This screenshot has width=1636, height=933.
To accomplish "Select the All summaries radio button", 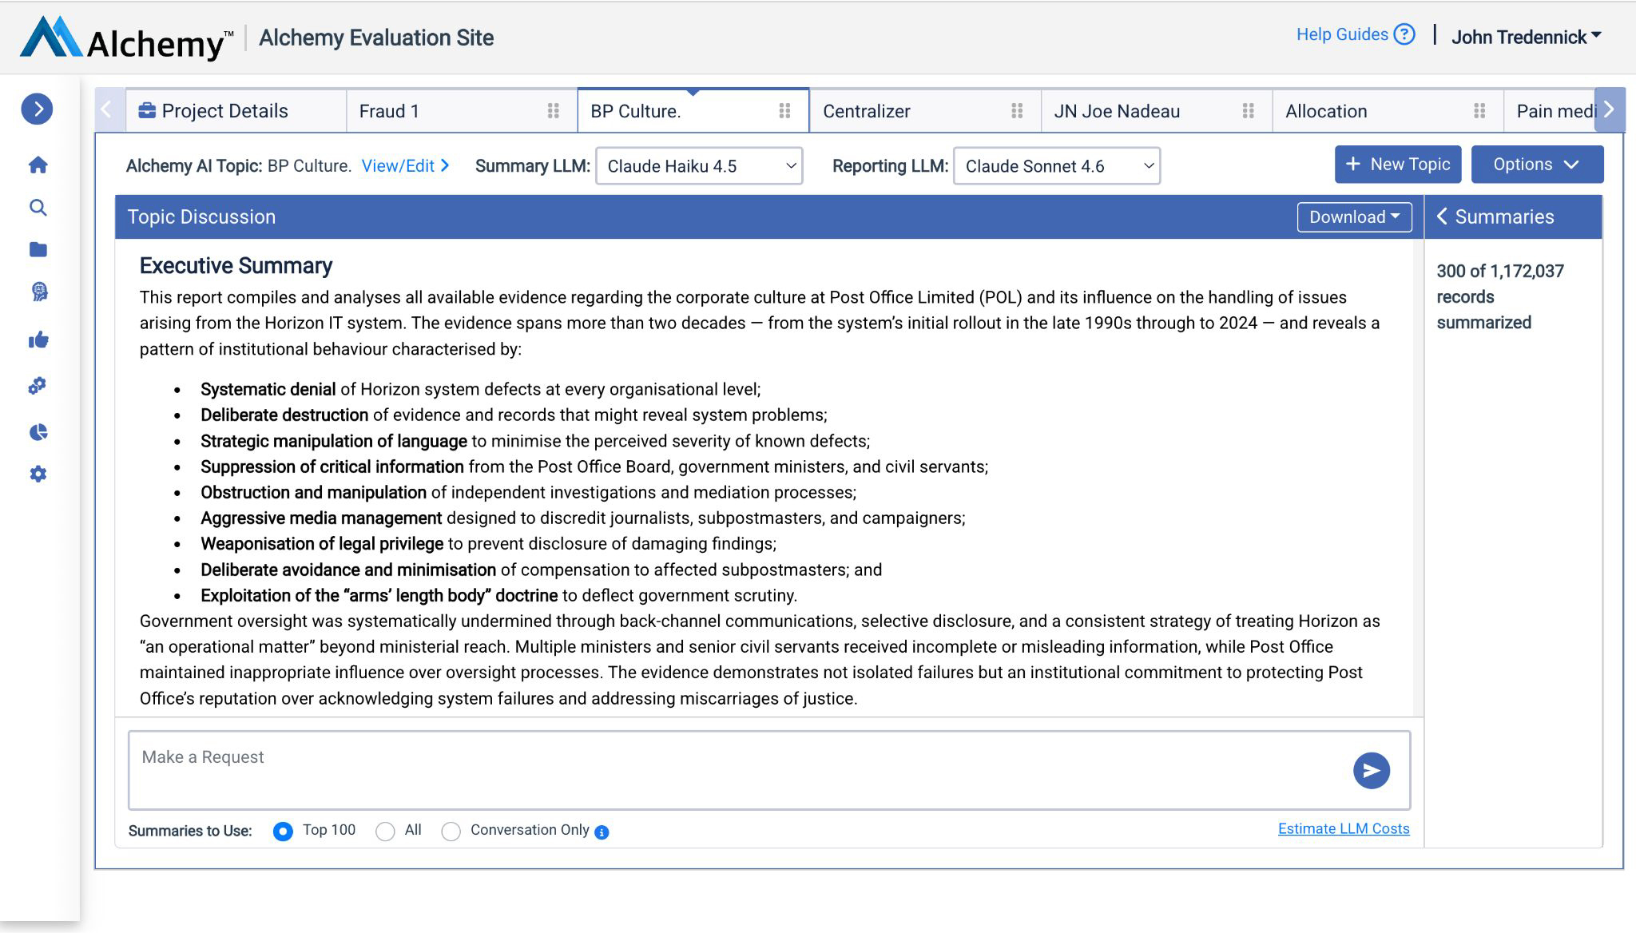I will coord(385,832).
